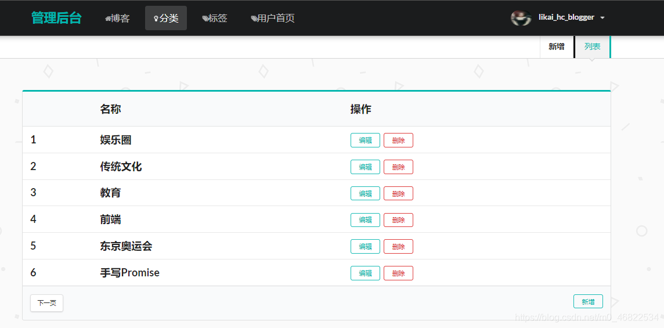
Task: Select the 娱乐圈 name cell
Action: coord(116,140)
